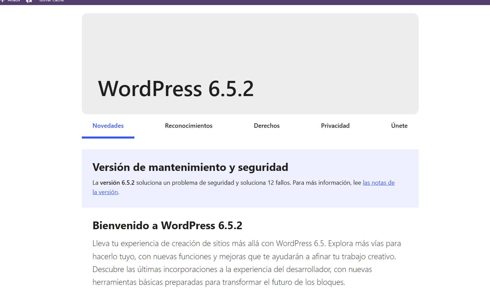
Task: Open the Derechos tab
Action: coord(267,126)
